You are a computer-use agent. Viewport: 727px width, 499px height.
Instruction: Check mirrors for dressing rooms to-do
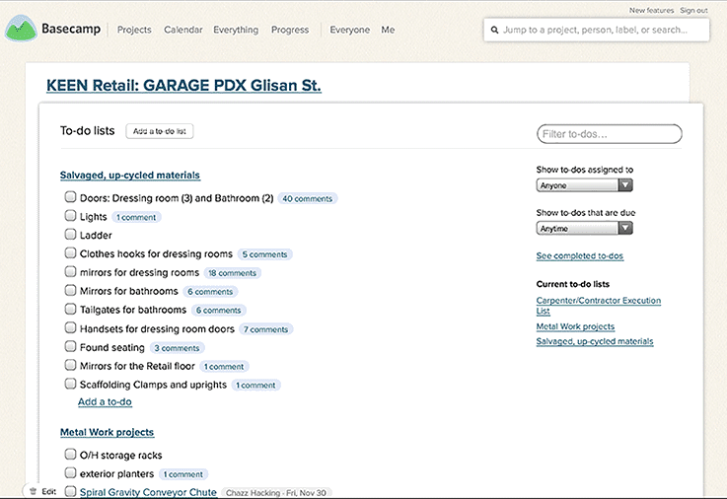tap(70, 271)
